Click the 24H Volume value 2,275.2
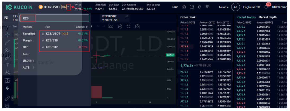This screenshot has height=111, width=290. click(x=151, y=9)
